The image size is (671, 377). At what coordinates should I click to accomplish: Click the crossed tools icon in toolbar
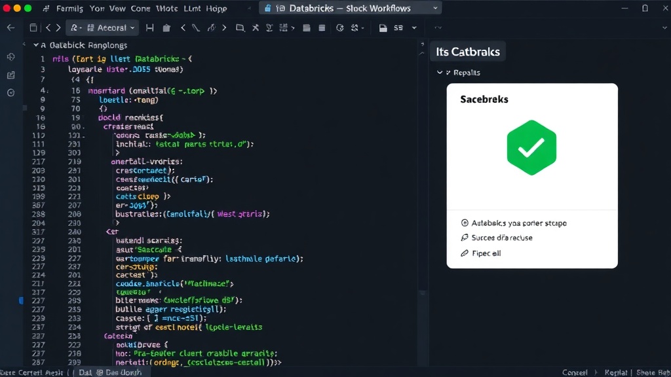[x=256, y=27]
